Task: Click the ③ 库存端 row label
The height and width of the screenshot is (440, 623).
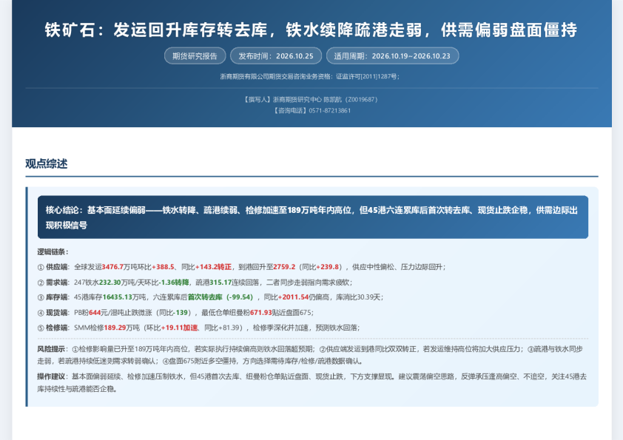Action: click(x=53, y=297)
